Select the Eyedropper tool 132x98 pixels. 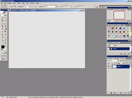[6, 40]
